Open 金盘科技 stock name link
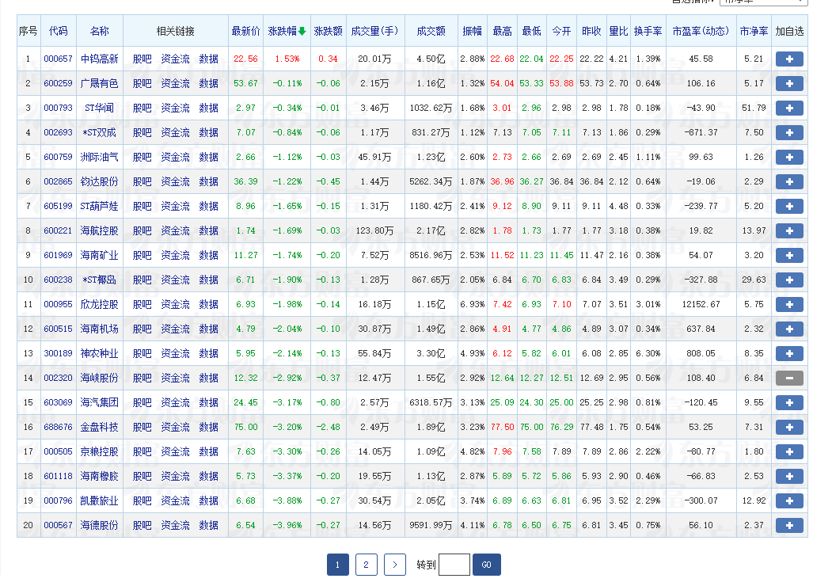Viewport: 813px width, 586px height. (99, 428)
